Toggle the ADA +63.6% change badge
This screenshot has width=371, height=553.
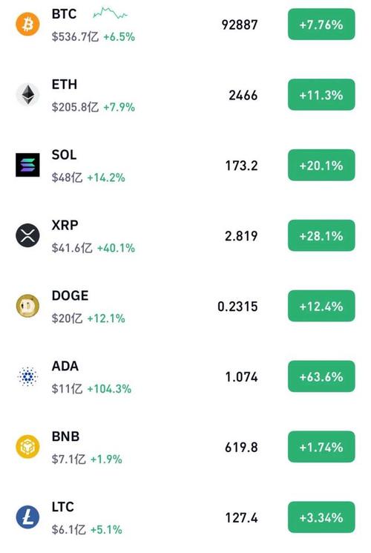321,376
